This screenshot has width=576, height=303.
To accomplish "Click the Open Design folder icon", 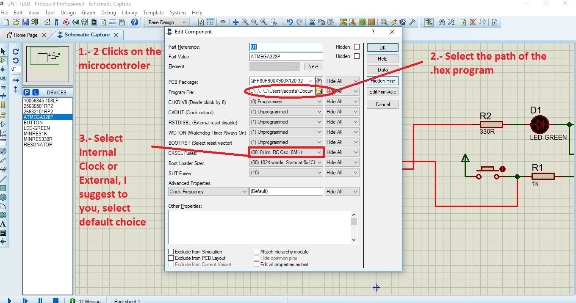I will coord(16,22).
